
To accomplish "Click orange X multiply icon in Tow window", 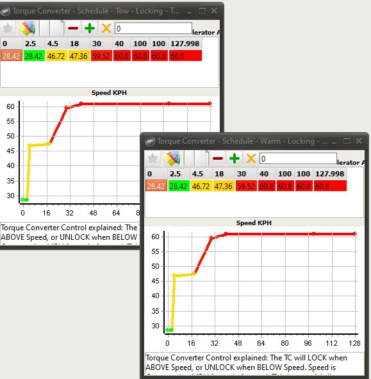I will click(106, 28).
